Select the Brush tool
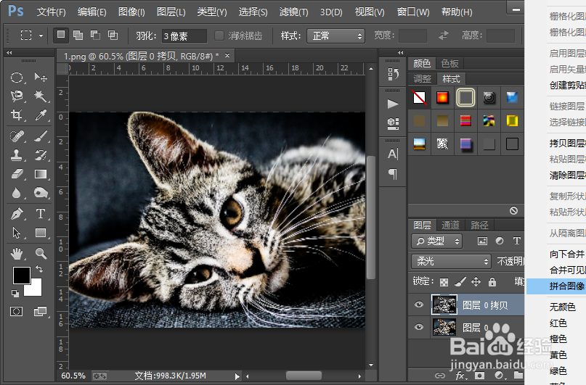This screenshot has width=586, height=385. click(x=41, y=136)
